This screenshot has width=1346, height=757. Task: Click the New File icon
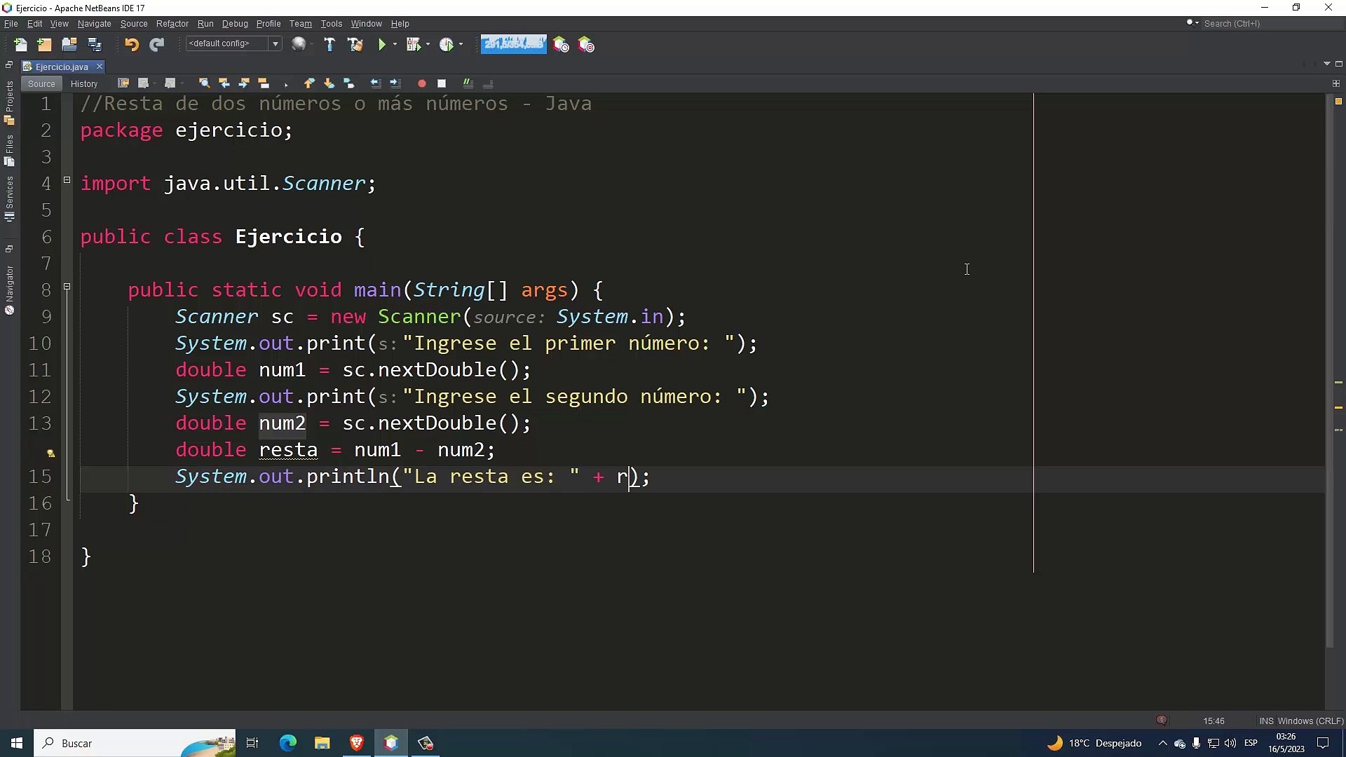(20, 45)
